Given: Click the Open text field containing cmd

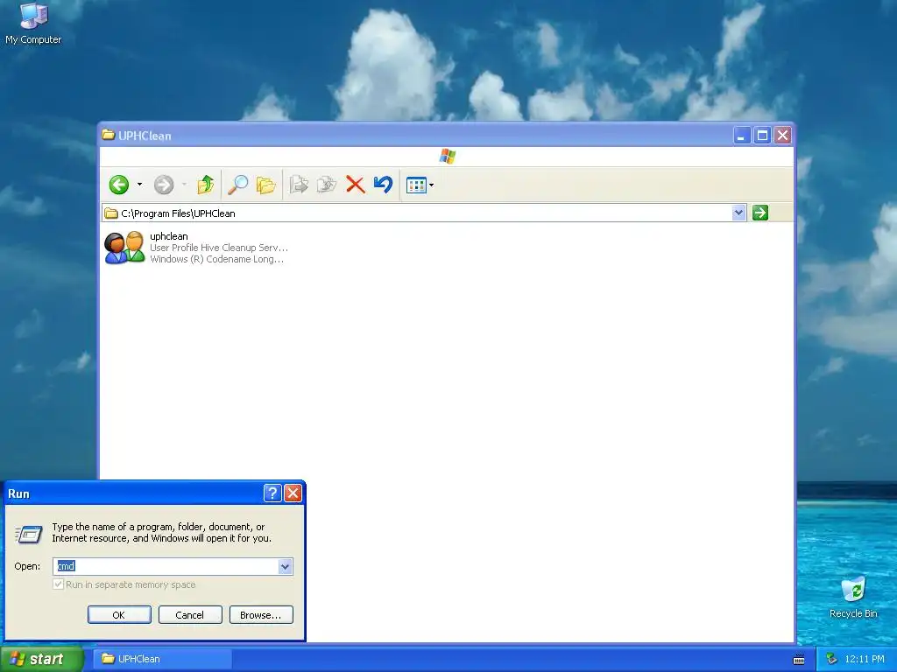Looking at the screenshot, I should (166, 566).
